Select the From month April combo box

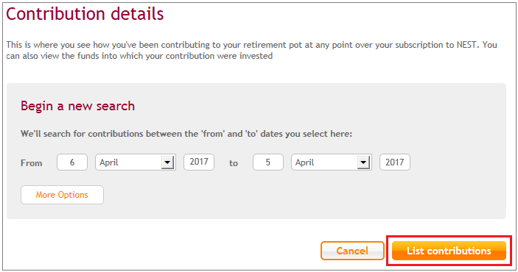tap(136, 162)
